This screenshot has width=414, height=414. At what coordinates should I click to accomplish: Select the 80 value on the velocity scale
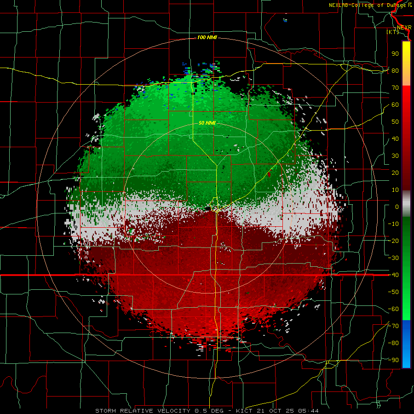pos(395,71)
